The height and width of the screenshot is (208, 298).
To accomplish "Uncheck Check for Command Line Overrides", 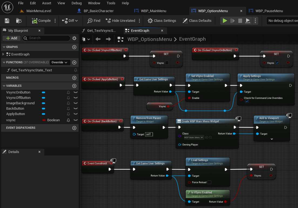I will click(x=247, y=101).
